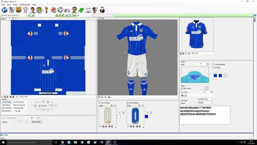Adjust the Collar number stepper
Screen dimensions: 257x145
208,64
